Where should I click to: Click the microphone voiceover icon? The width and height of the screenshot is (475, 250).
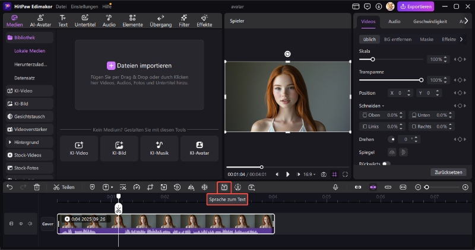335,187
